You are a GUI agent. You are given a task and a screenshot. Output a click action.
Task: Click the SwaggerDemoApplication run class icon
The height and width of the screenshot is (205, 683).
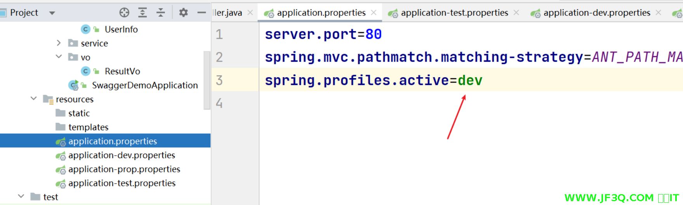73,85
